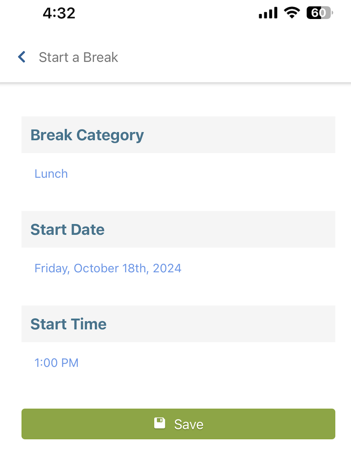Tap the Wi-Fi status icon
Image resolution: width=351 pixels, height=449 pixels.
(x=292, y=13)
